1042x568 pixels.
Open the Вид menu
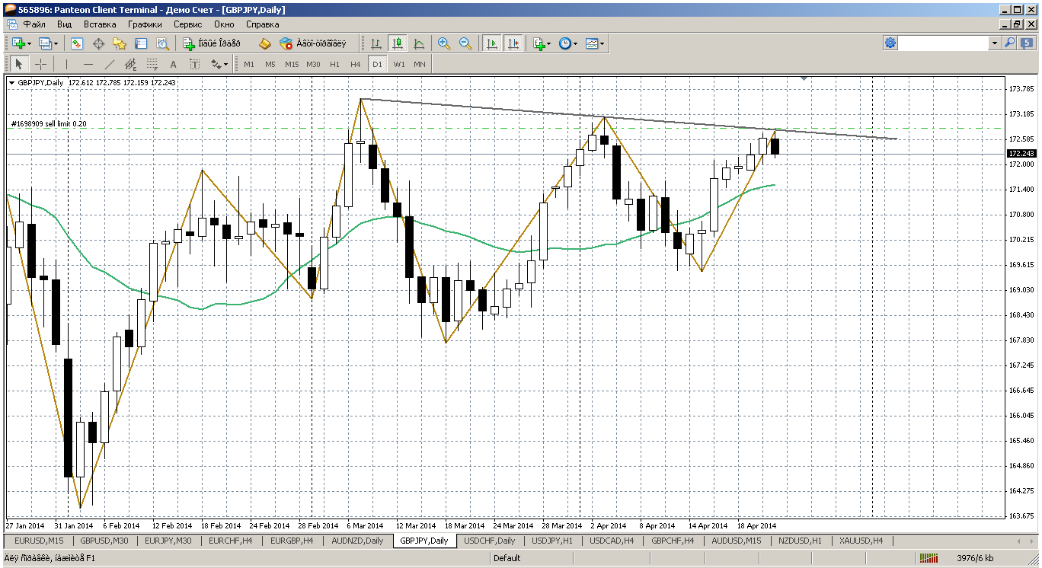coord(65,24)
